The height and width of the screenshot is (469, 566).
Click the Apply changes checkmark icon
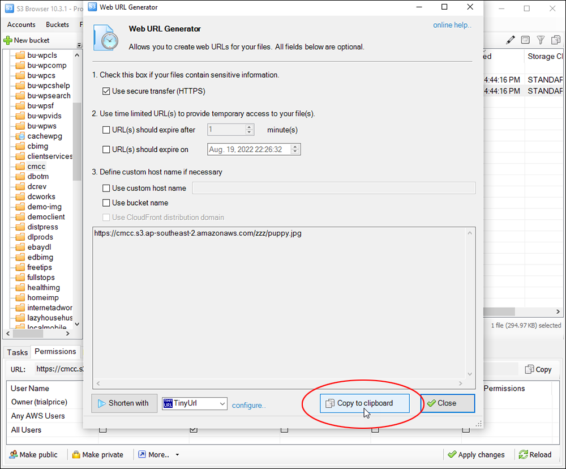tap(452, 454)
